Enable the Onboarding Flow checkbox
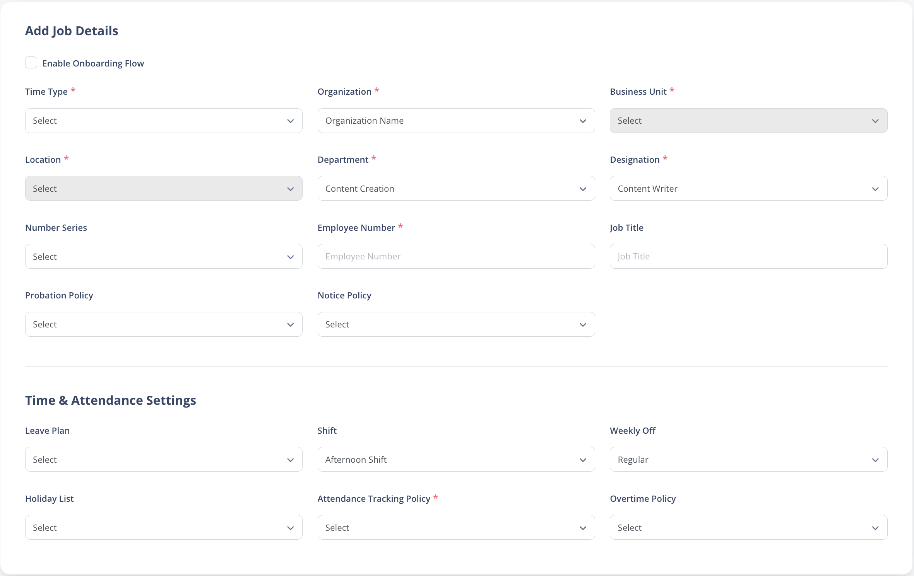914x576 pixels. point(31,63)
